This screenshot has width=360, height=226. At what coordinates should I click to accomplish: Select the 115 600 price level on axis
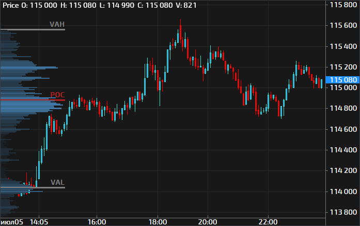343,25
